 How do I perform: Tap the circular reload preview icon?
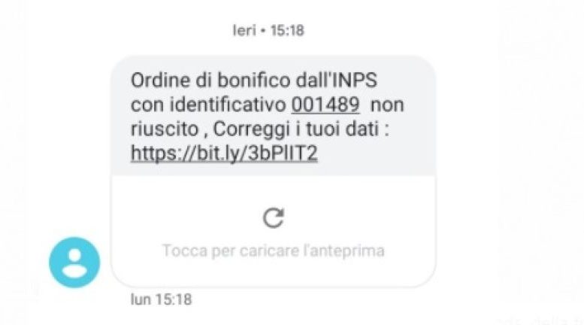coord(274,217)
